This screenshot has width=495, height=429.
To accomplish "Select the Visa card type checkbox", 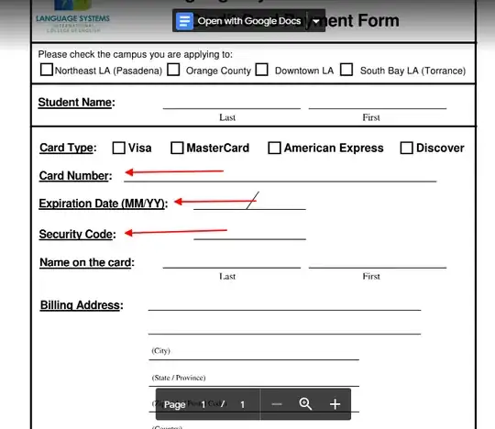I will 118,148.
